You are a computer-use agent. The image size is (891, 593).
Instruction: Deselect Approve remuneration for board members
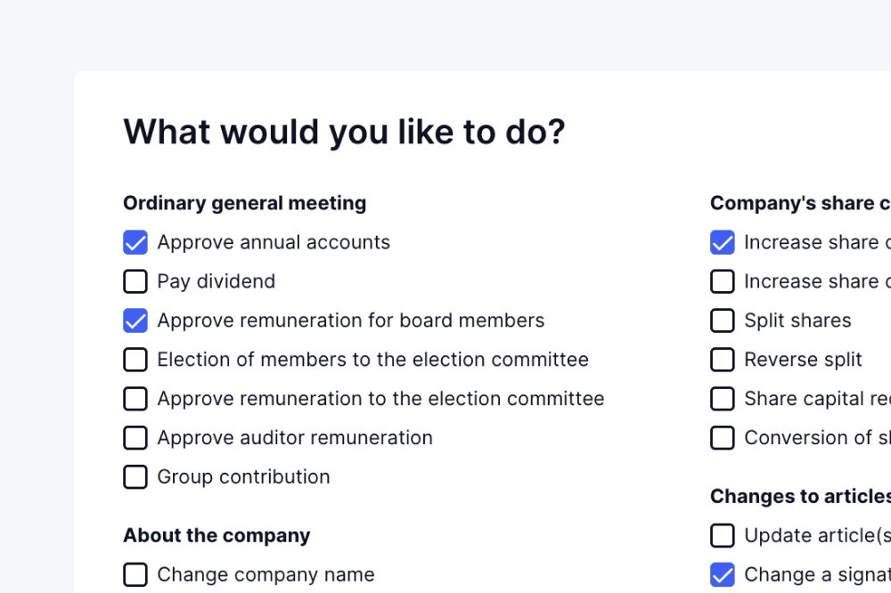[135, 321]
